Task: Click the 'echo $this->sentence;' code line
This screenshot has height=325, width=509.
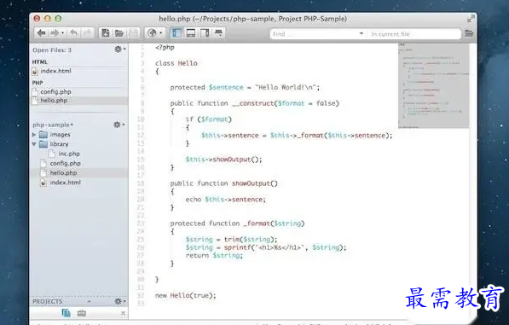Action: tap(226, 200)
